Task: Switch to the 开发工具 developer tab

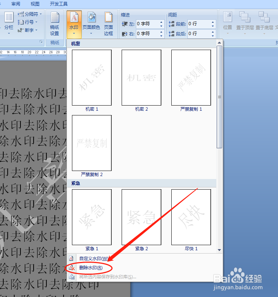Action: [58, 4]
